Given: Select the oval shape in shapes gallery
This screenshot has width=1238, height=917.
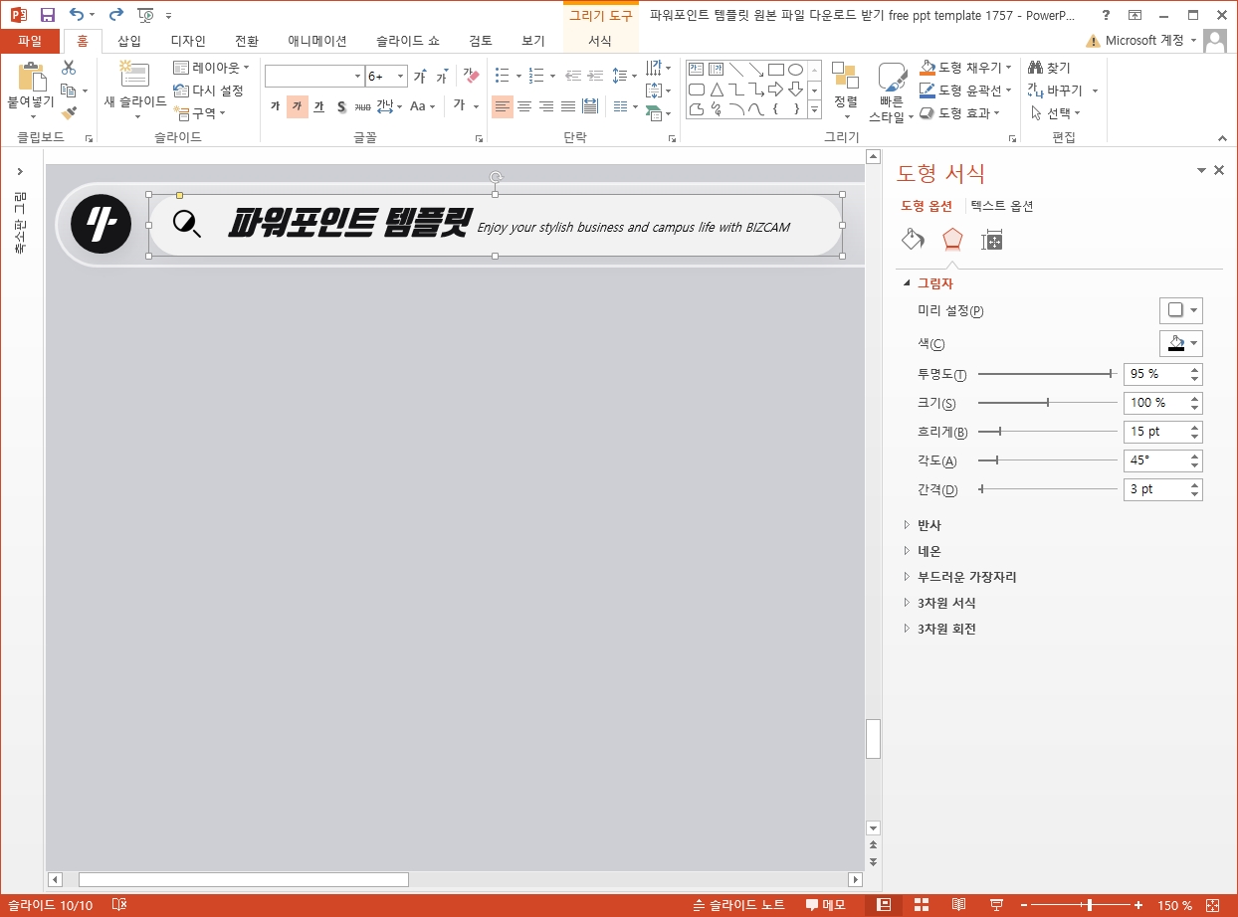Looking at the screenshot, I should click(795, 70).
